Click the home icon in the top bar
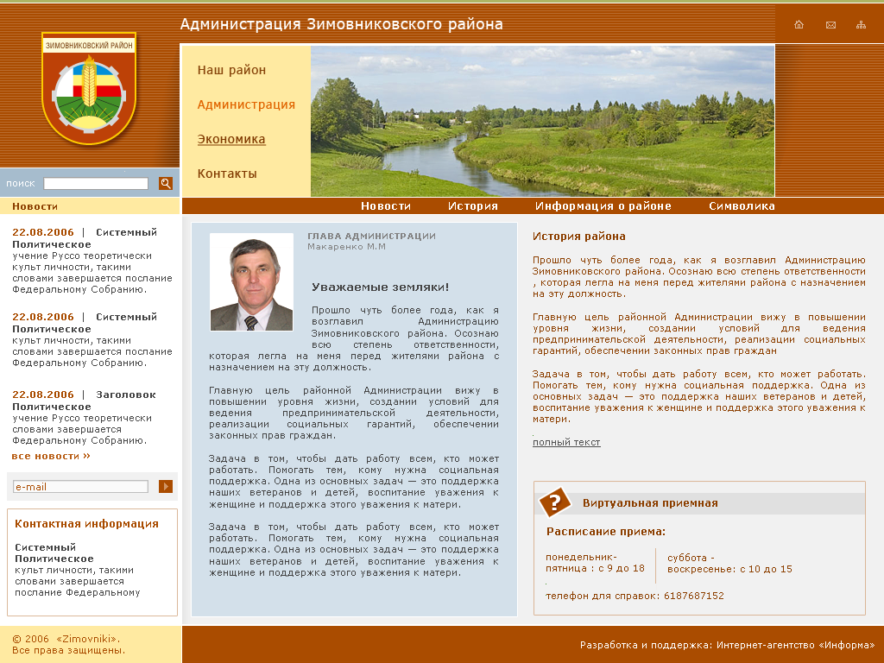The height and width of the screenshot is (663, 884). tap(799, 24)
